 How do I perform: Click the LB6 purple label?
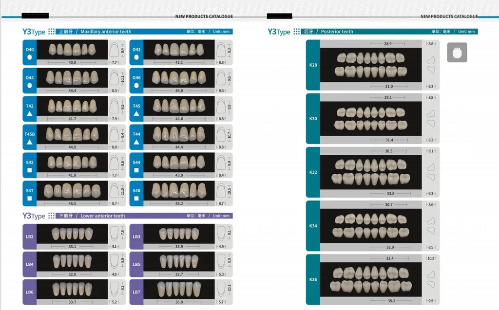pyautogui.click(x=30, y=292)
